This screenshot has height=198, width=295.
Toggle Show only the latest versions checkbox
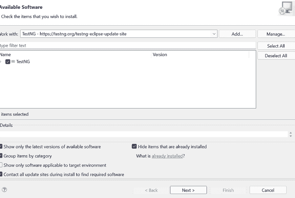point(1,147)
